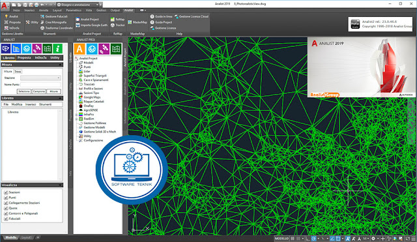Click the blue profile chart icon in ANALIST panel
Viewport: 417px width, 242px height.
16,49
